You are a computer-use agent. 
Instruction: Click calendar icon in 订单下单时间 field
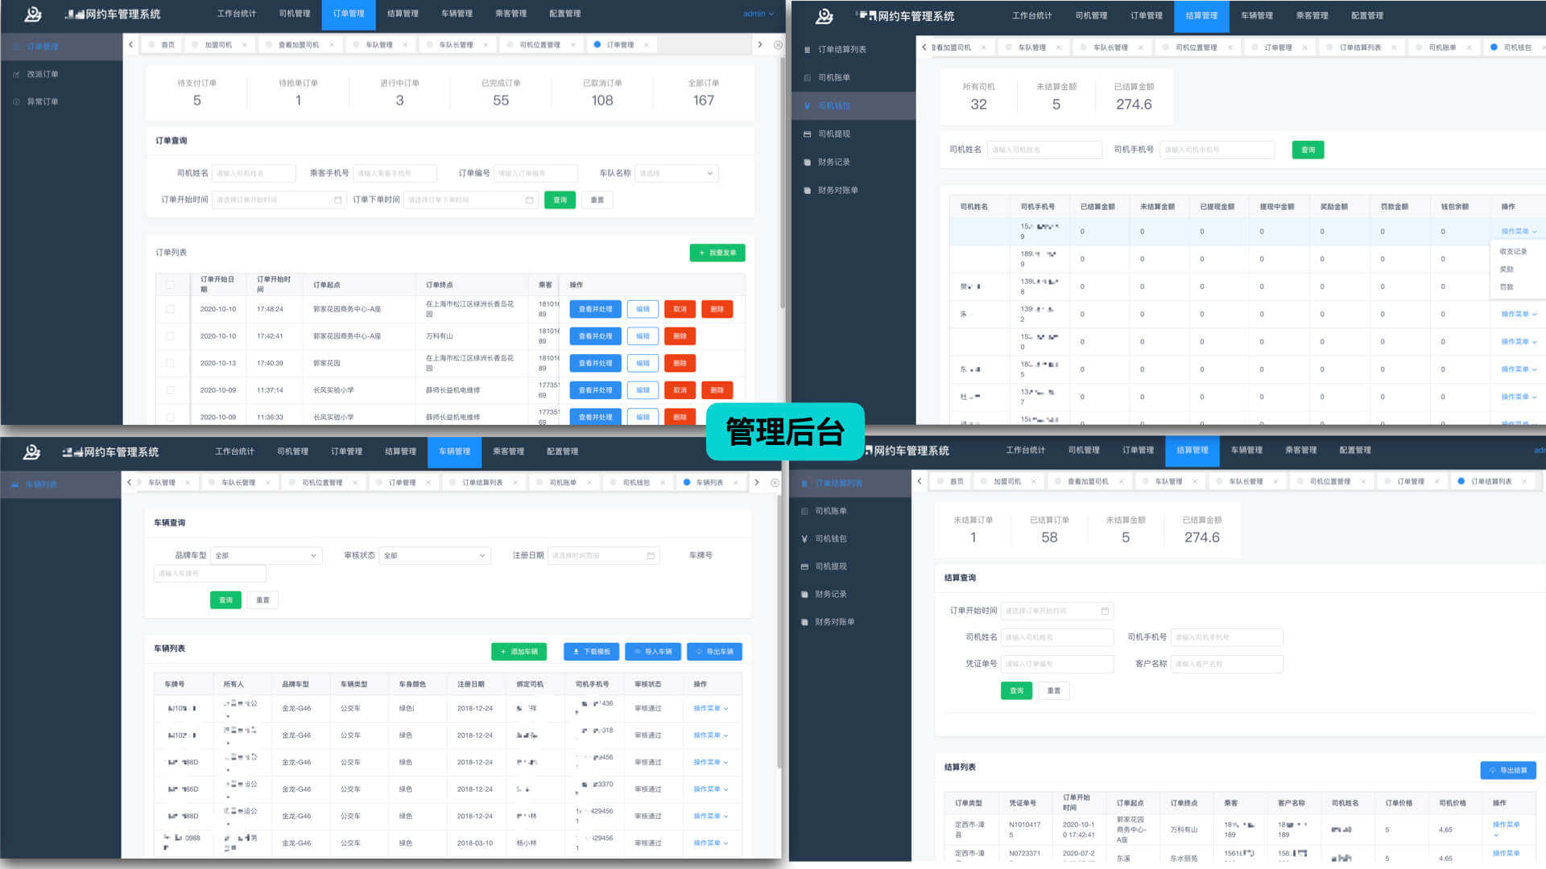pos(529,200)
